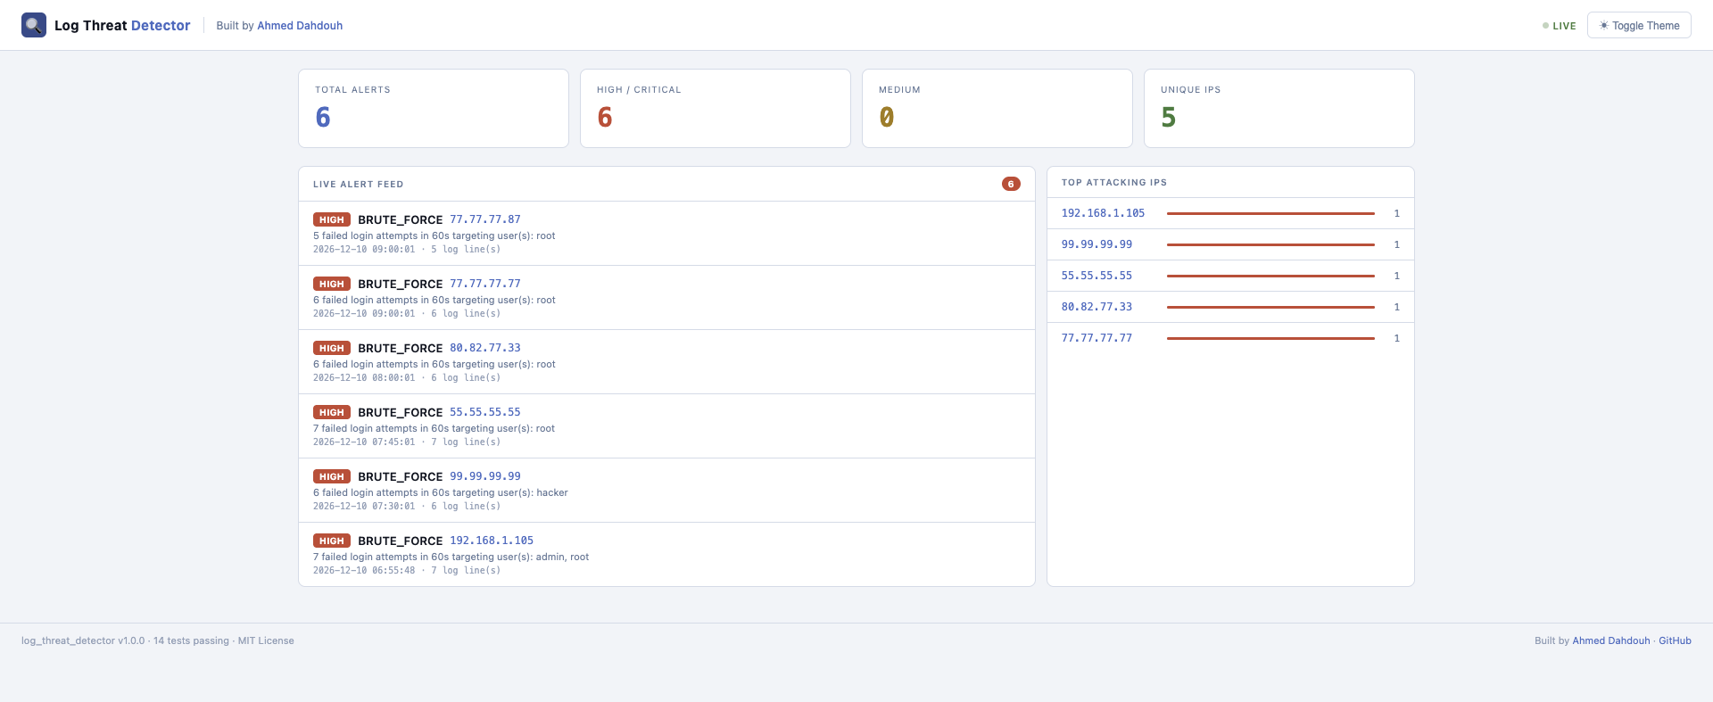Click the HIGH badge on the 99.99.99.99 alert

pyautogui.click(x=332, y=476)
